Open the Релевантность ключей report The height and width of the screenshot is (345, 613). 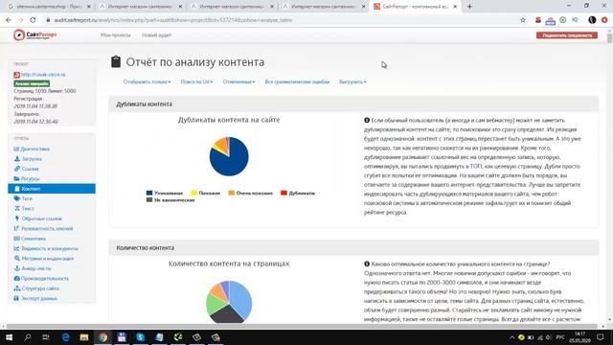(43, 228)
